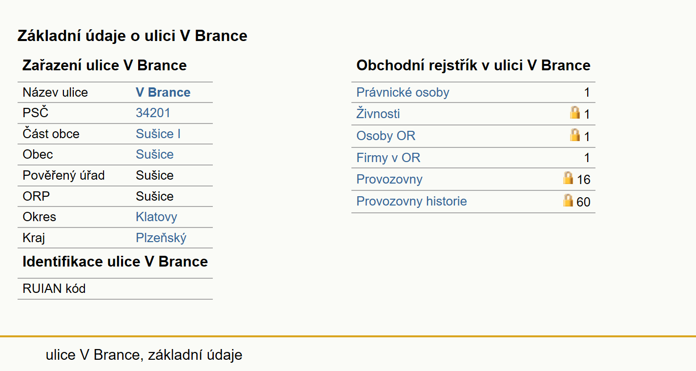696x371 pixels.
Task: Click the Obchodní rejstřík v ulici V Brance heading
Action: pos(473,65)
